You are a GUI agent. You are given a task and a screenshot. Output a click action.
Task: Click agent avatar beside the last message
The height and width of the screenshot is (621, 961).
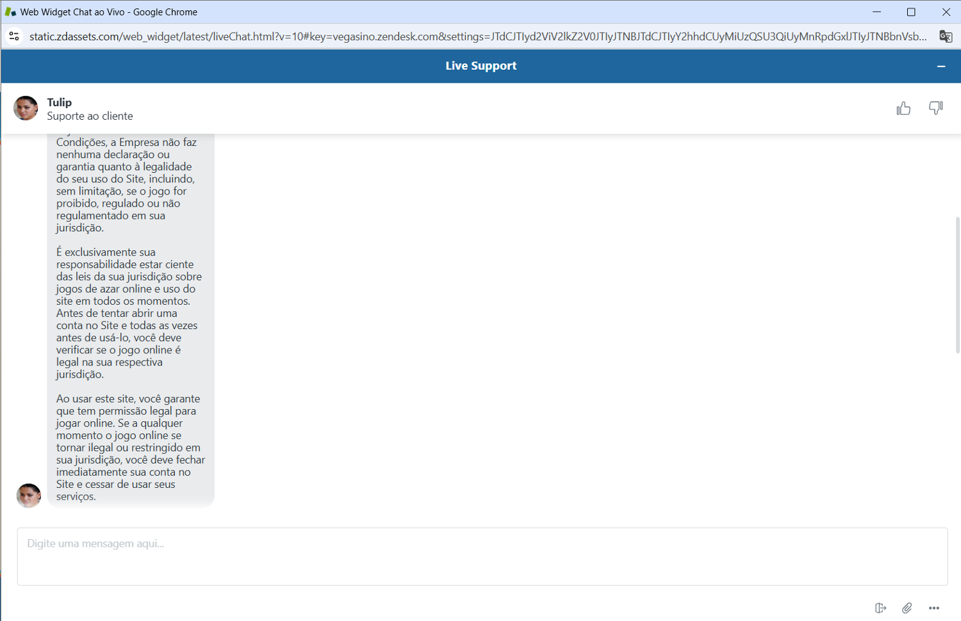[29, 496]
